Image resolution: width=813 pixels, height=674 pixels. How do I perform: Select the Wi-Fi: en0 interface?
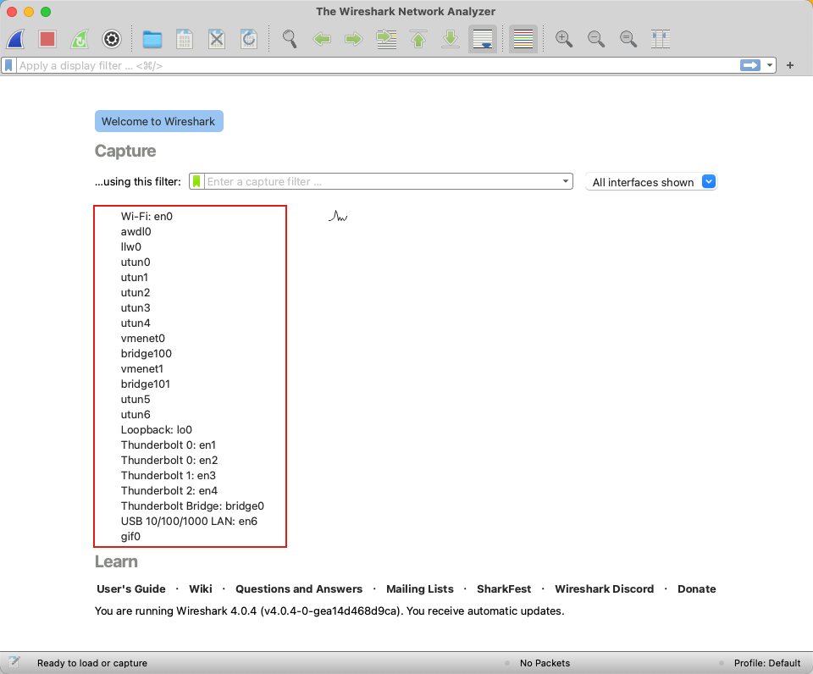point(147,216)
